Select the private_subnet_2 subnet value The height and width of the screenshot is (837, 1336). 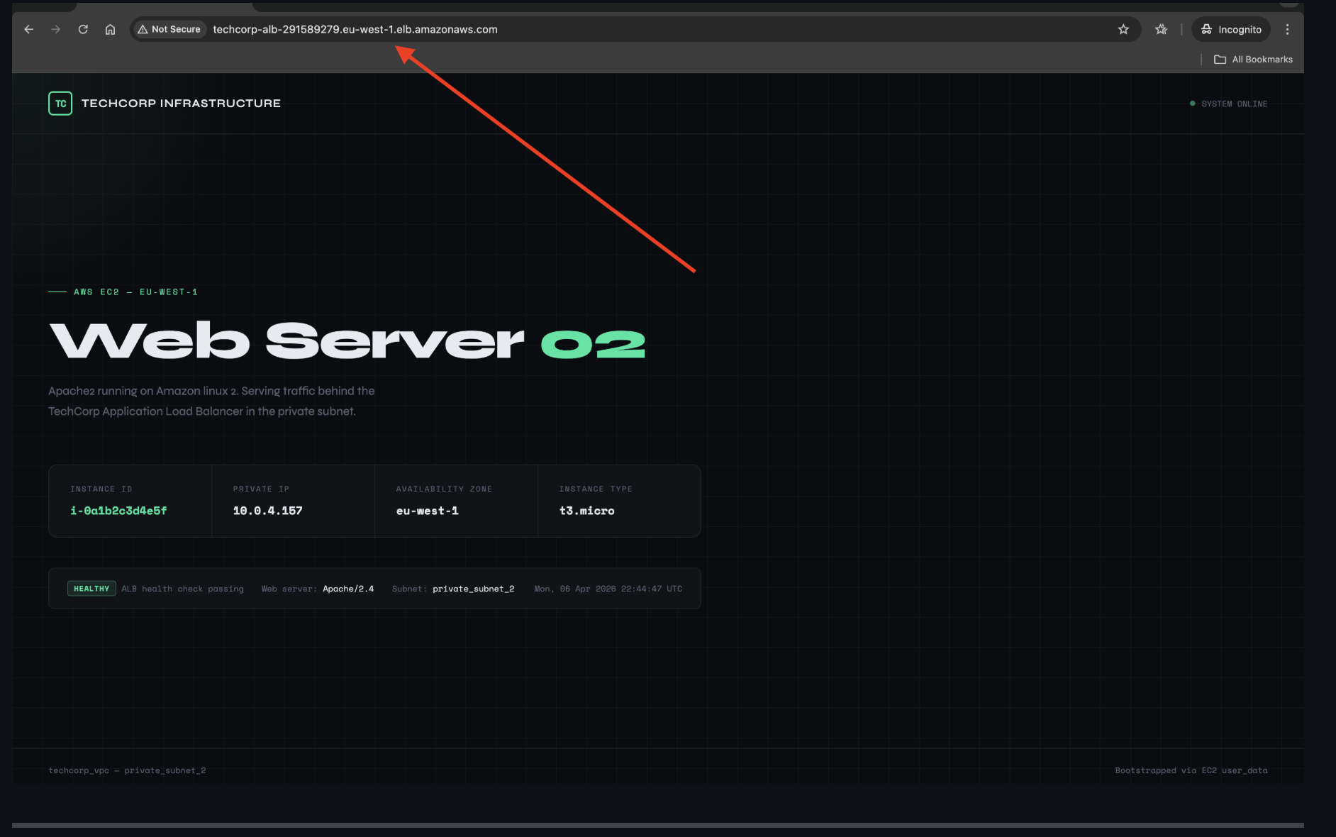click(x=474, y=589)
